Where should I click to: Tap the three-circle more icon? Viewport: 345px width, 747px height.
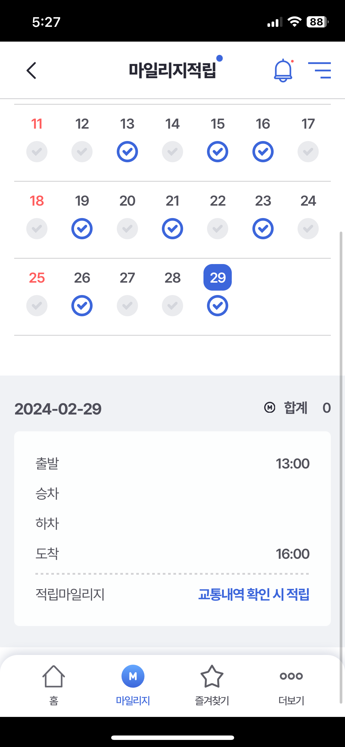tap(291, 676)
